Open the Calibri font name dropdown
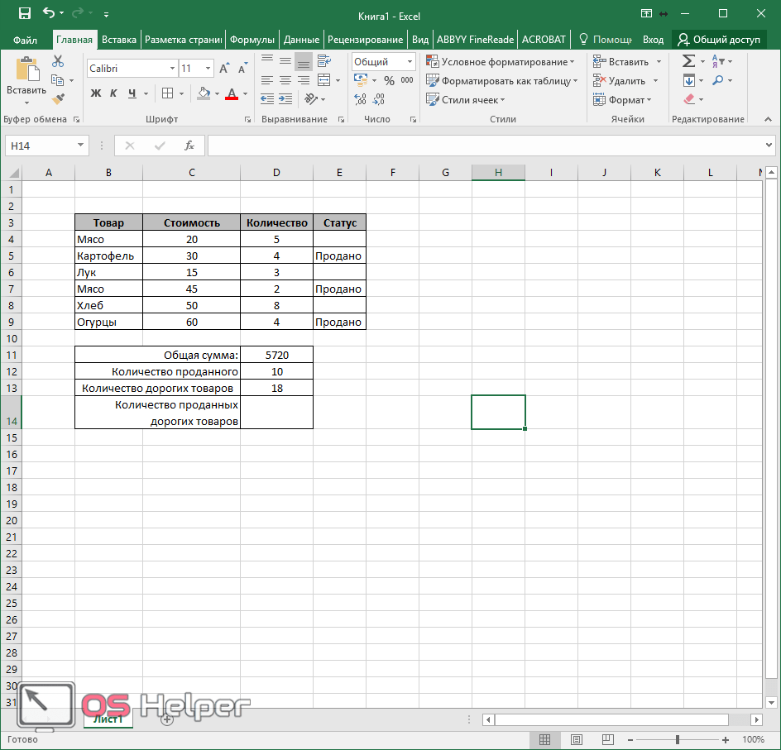Screen dimensions: 781x750 172,69
